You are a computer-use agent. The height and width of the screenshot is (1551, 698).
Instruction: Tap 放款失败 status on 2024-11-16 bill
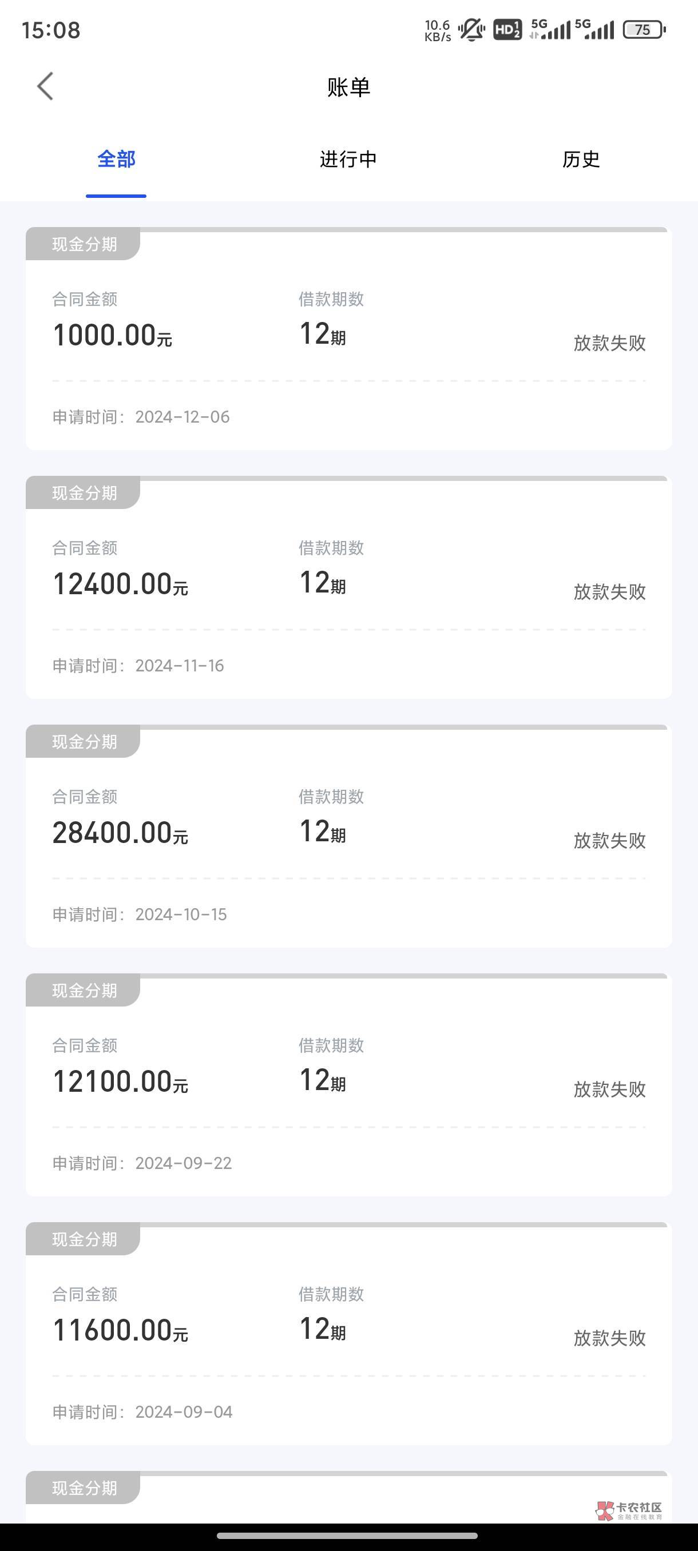pos(609,592)
